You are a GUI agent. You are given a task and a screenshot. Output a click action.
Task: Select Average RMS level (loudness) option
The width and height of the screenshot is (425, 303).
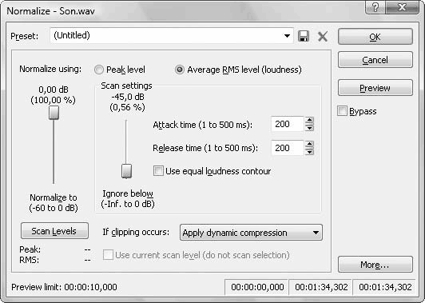click(180, 70)
